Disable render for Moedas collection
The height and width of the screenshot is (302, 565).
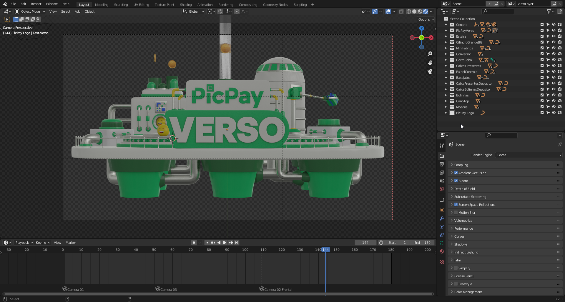(559, 107)
